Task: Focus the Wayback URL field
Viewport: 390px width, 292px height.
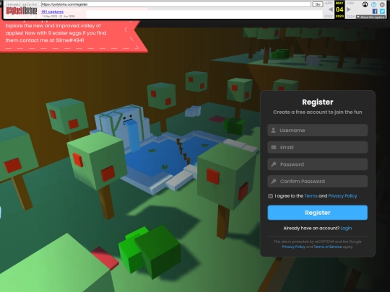Action: click(175, 4)
